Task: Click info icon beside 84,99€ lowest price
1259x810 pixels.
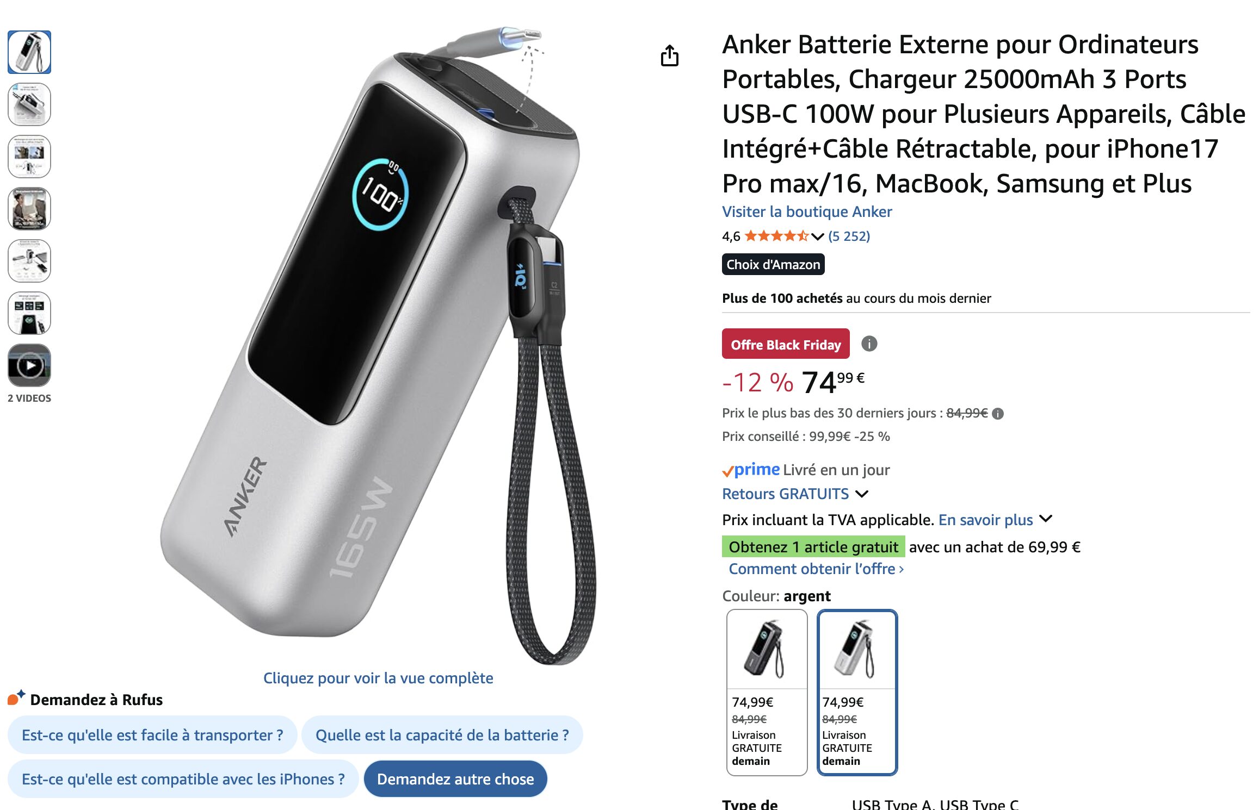Action: coord(997,414)
